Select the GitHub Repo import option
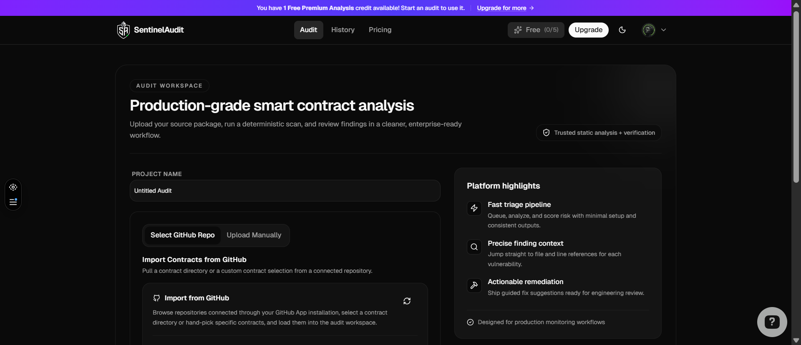 (x=183, y=235)
